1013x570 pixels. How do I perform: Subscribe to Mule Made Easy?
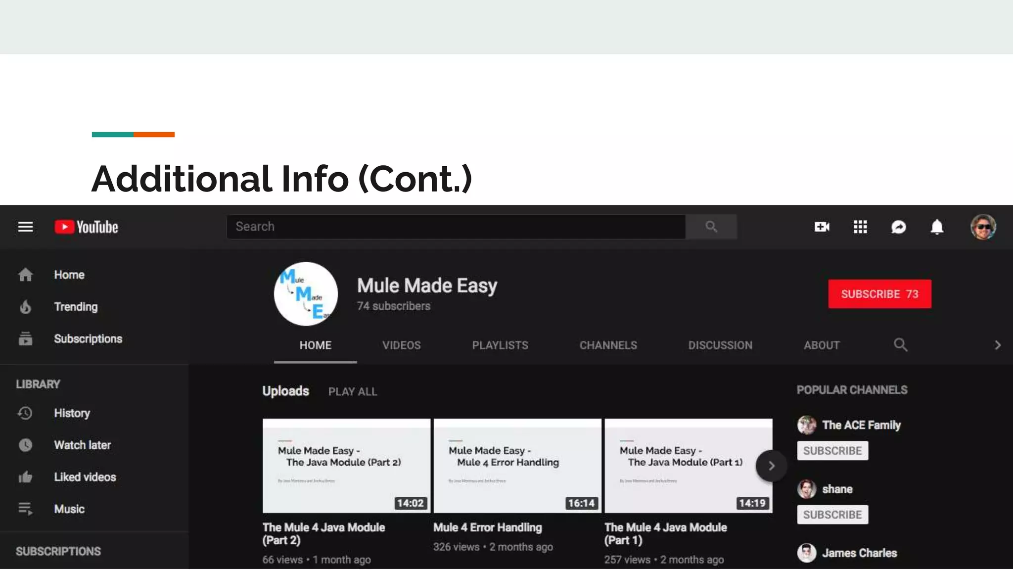879,294
